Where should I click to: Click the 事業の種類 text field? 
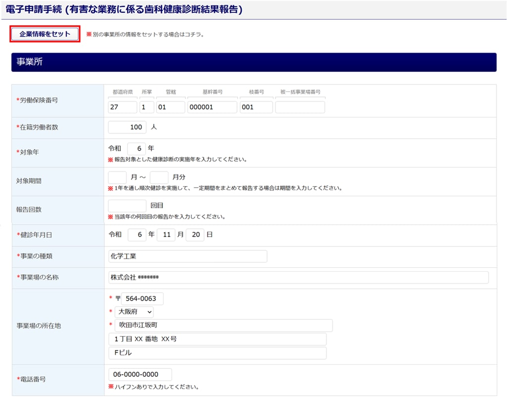coord(188,256)
